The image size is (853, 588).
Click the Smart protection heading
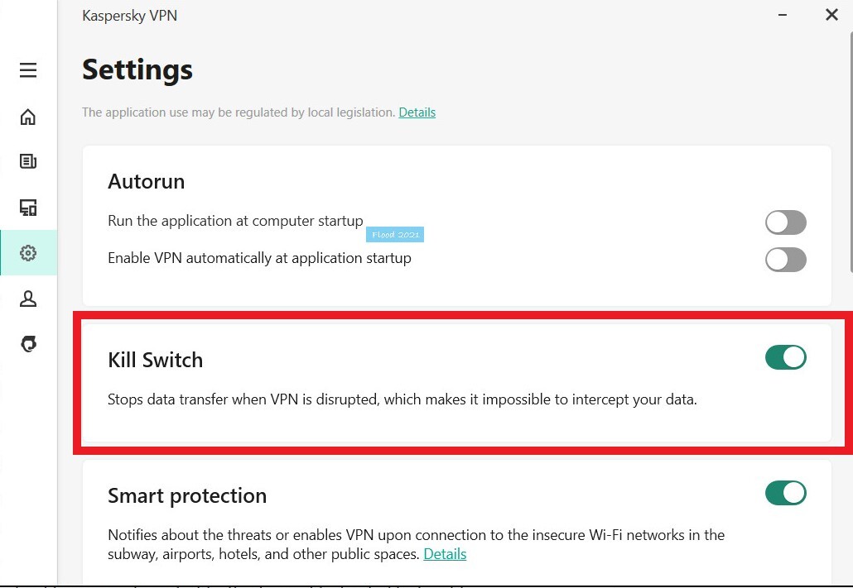187,496
